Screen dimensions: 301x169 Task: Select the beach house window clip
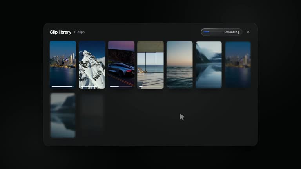(x=150, y=65)
